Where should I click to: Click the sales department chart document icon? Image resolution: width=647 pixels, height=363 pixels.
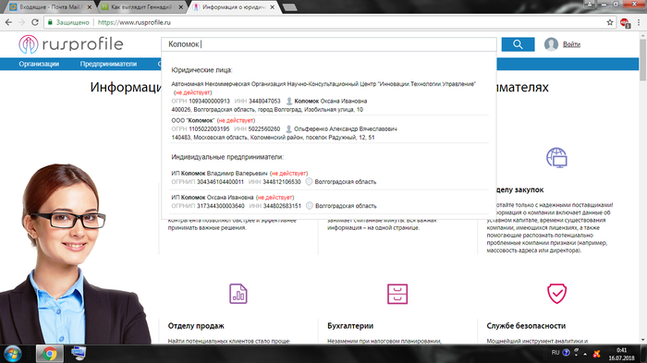[x=238, y=294]
